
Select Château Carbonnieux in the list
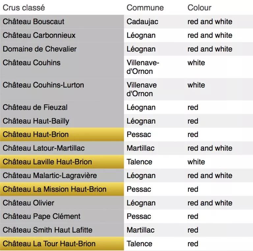tap(39, 35)
